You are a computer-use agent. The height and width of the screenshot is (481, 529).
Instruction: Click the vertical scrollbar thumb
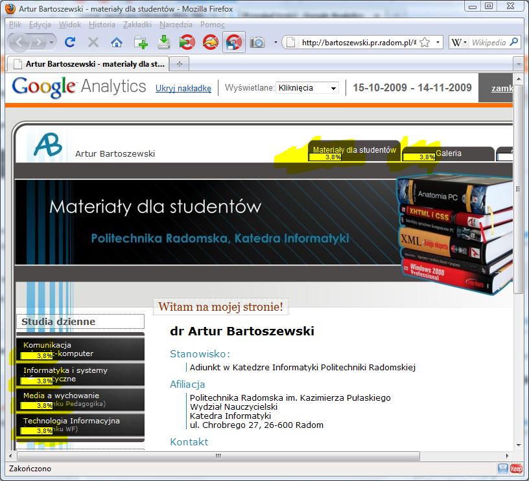pos(518,189)
